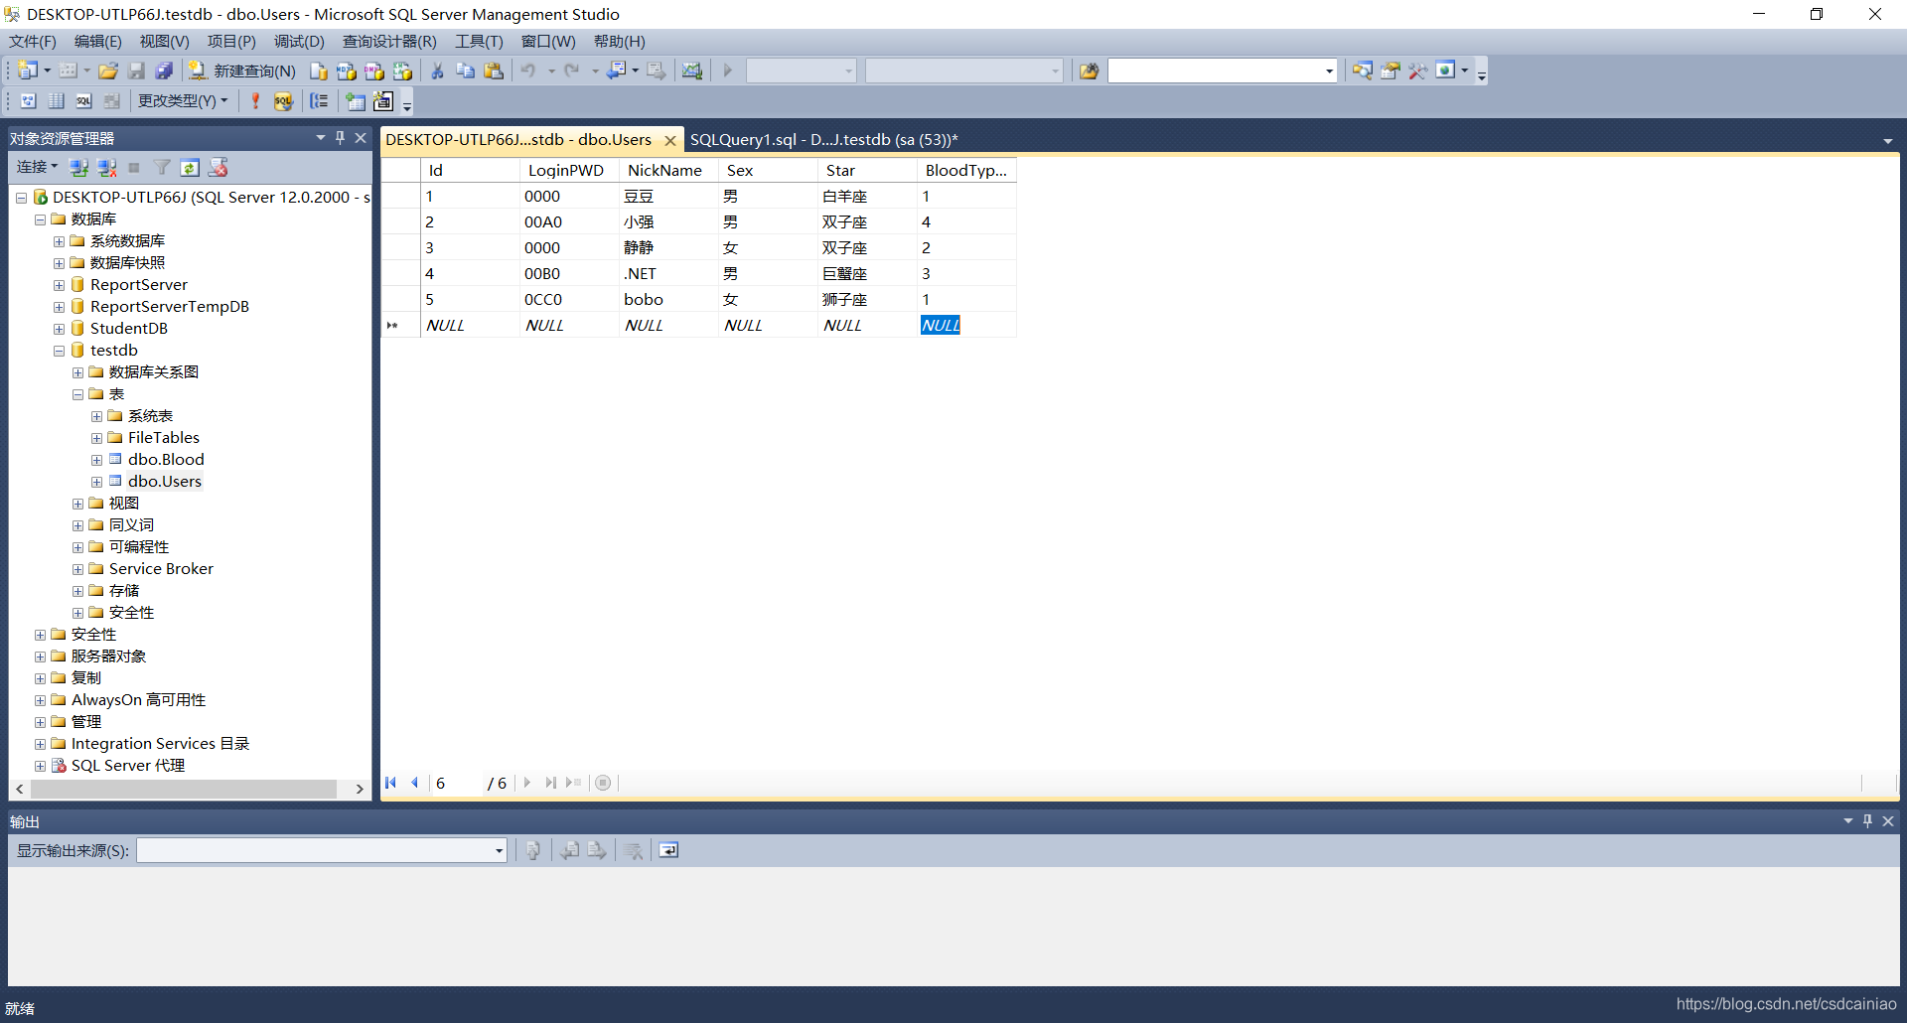Click Disconnect icon in Object Explorer
This screenshot has height=1023, width=1907.
pyautogui.click(x=107, y=167)
